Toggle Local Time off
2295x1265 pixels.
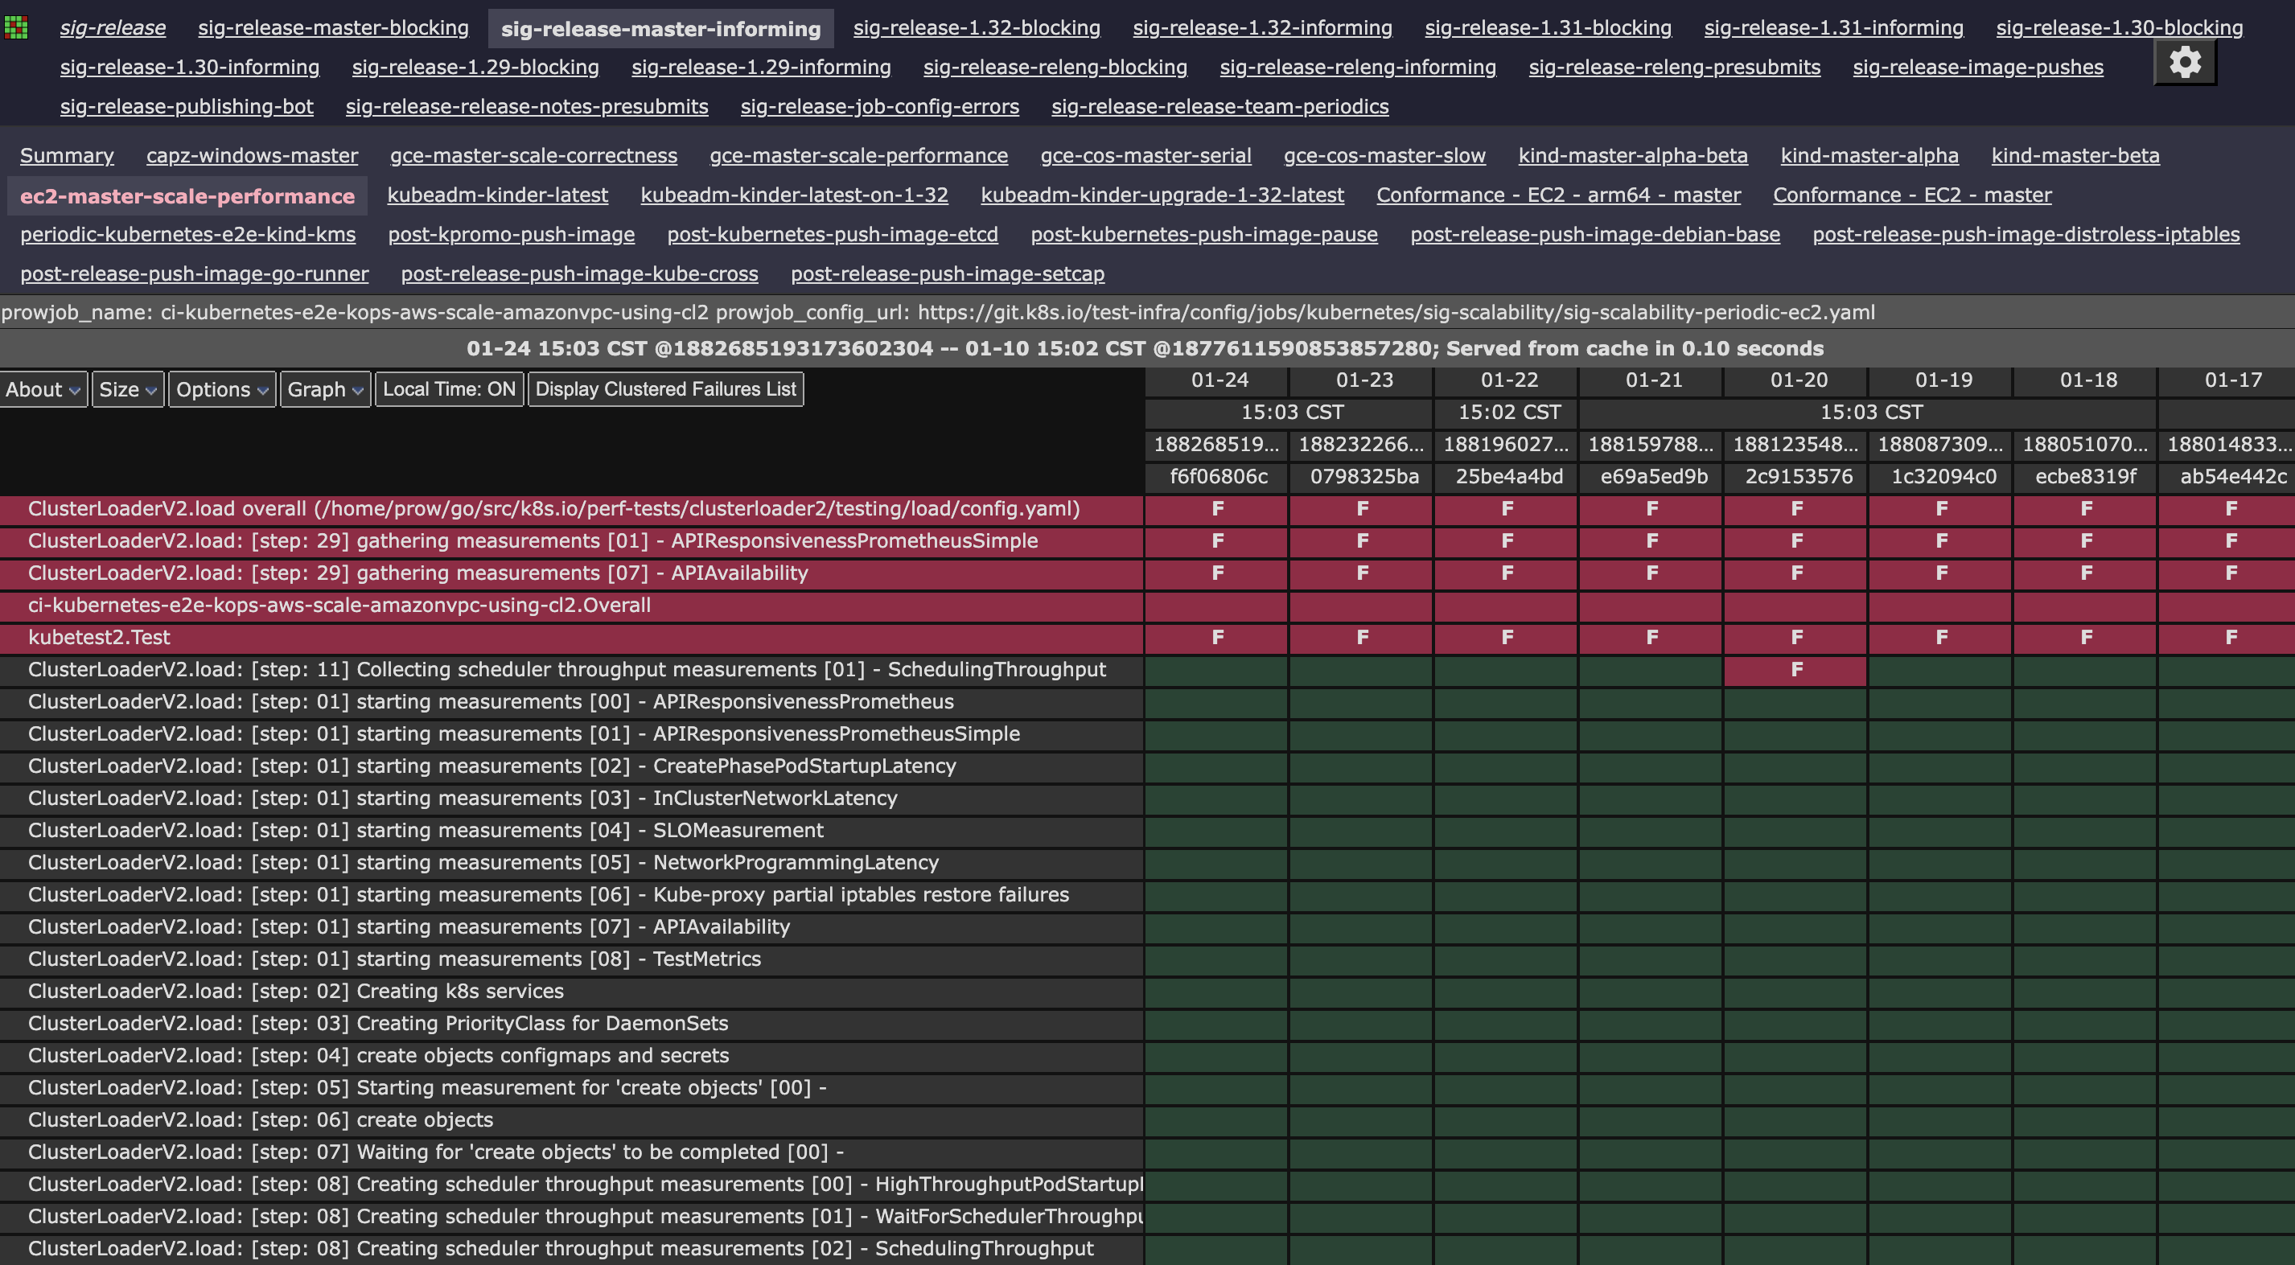pyautogui.click(x=449, y=388)
